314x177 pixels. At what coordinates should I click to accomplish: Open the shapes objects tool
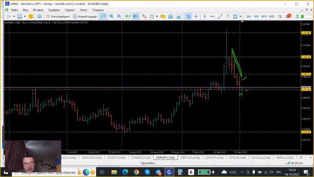tap(235, 16)
